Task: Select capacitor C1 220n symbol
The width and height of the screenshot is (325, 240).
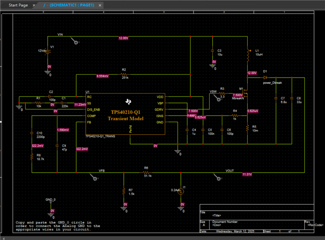Action: point(62,103)
